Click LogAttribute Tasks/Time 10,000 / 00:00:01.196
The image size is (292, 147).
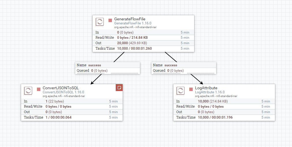(x=215, y=117)
